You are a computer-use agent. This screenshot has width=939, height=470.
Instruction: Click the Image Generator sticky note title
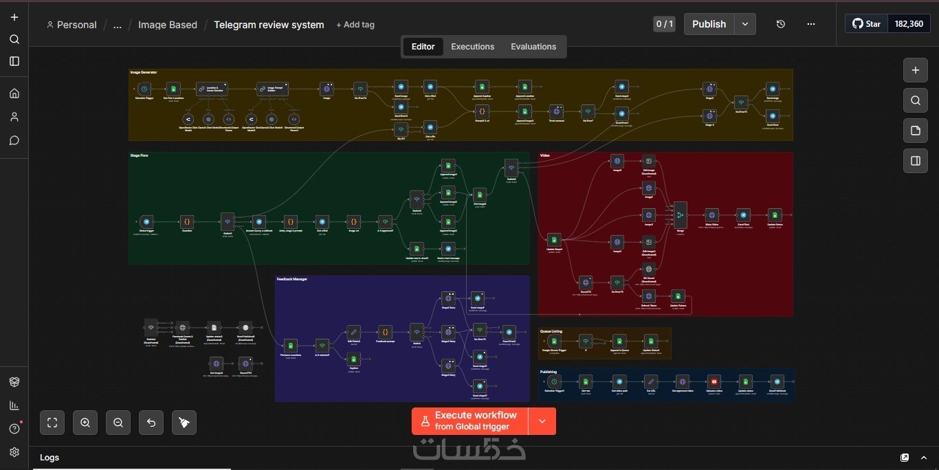point(144,72)
